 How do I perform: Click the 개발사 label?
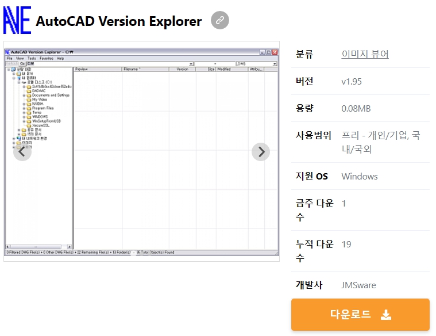pyautogui.click(x=309, y=285)
